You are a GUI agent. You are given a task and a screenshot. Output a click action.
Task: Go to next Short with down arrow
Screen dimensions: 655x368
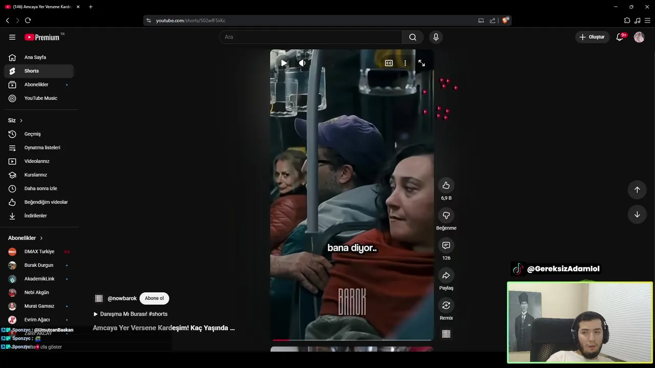[x=637, y=214]
